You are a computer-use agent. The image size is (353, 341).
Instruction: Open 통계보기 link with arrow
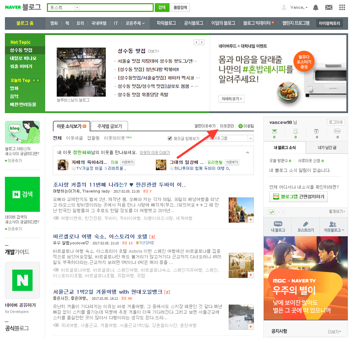(337, 211)
